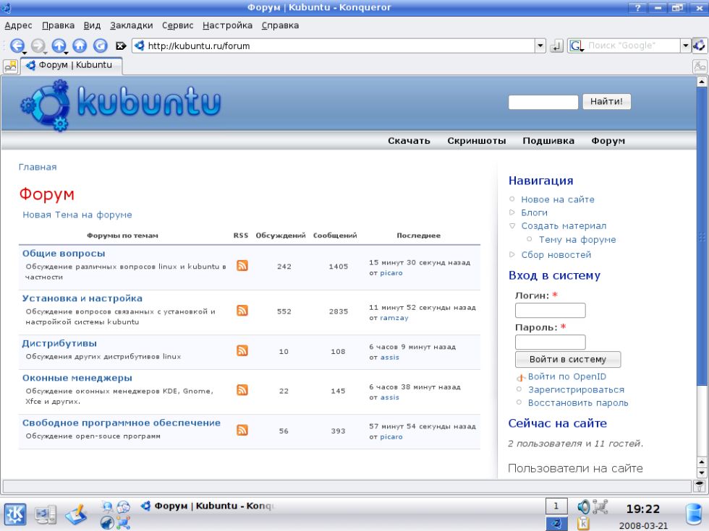Open the Klipper clipboard icon in the tray
This screenshot has height=531, width=709.
coord(583,523)
